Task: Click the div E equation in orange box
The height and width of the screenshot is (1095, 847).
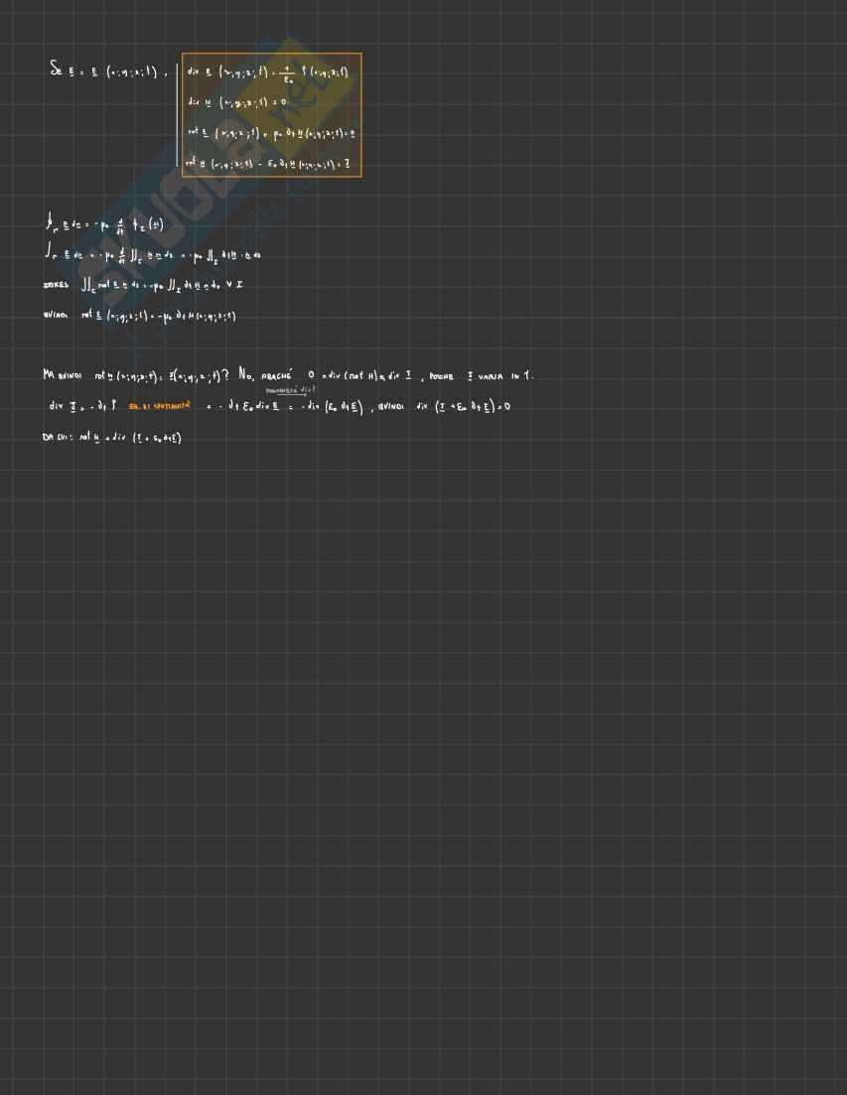Action: pyautogui.click(x=267, y=72)
